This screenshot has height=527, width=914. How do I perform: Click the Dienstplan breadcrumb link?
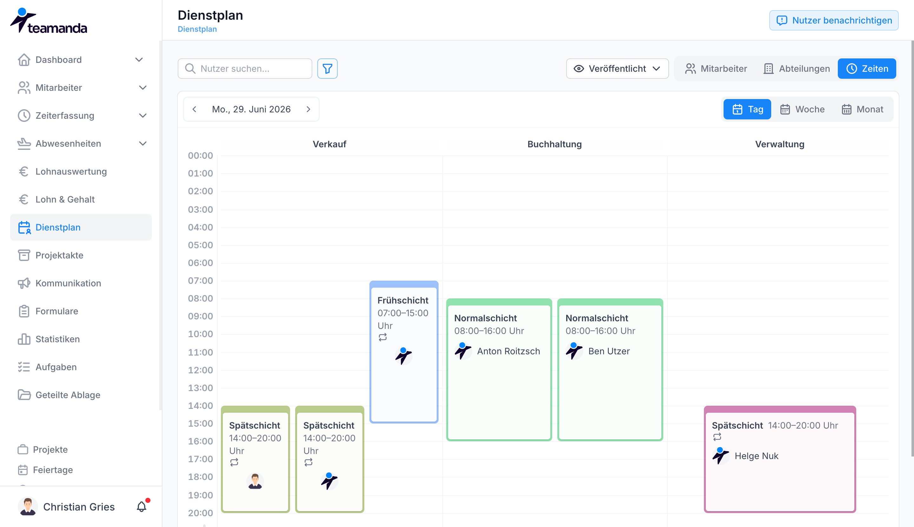coord(197,29)
